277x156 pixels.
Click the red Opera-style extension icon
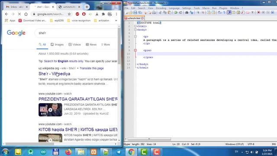point(84,14)
